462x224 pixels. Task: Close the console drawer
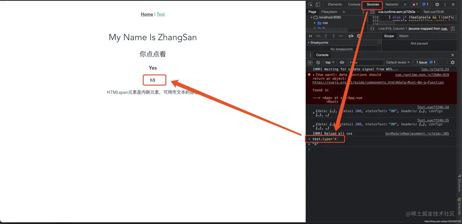tap(453, 55)
